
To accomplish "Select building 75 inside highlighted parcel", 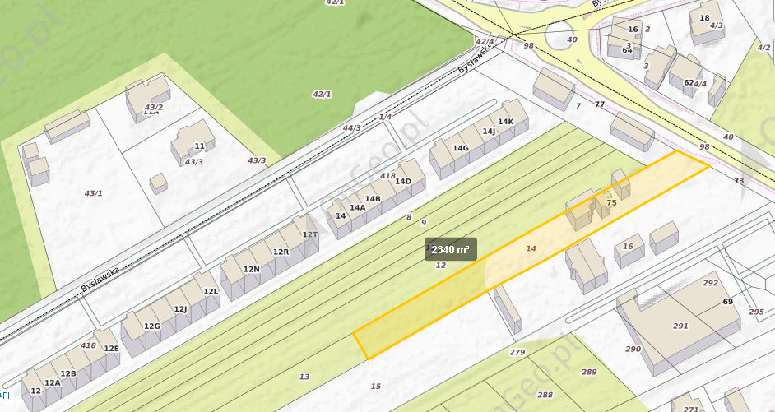I will click(x=611, y=202).
